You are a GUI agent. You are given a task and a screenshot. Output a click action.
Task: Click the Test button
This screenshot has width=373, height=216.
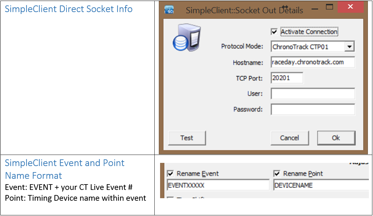click(x=187, y=138)
